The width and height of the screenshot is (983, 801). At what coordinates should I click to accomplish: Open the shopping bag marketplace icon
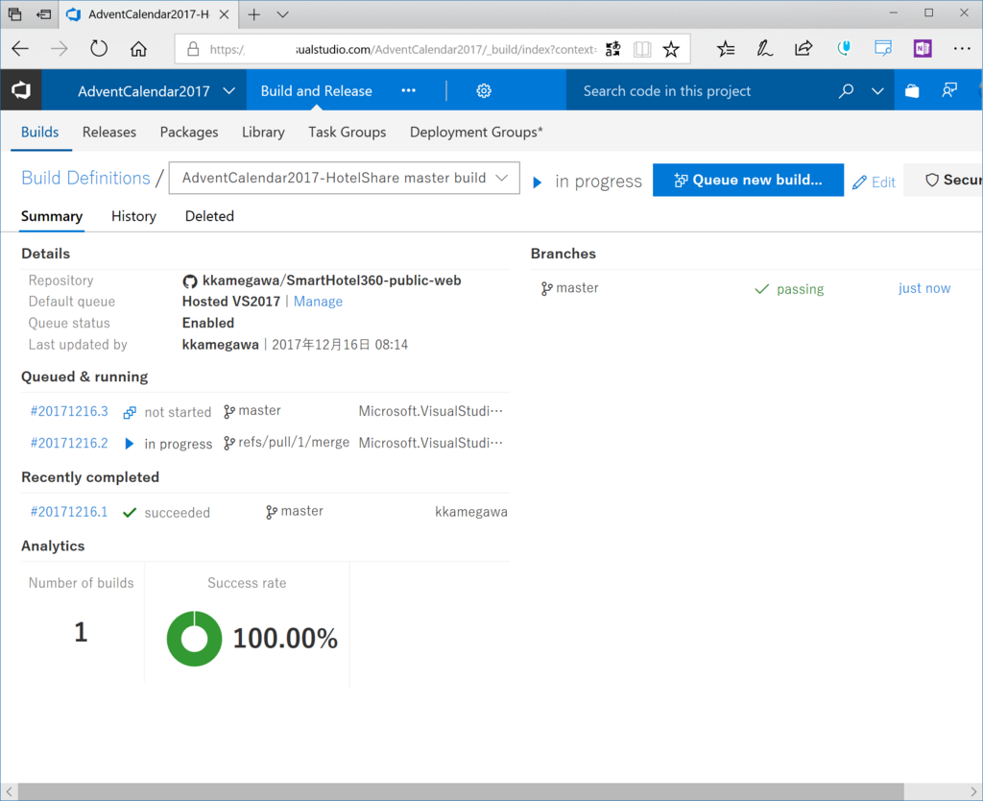(912, 91)
